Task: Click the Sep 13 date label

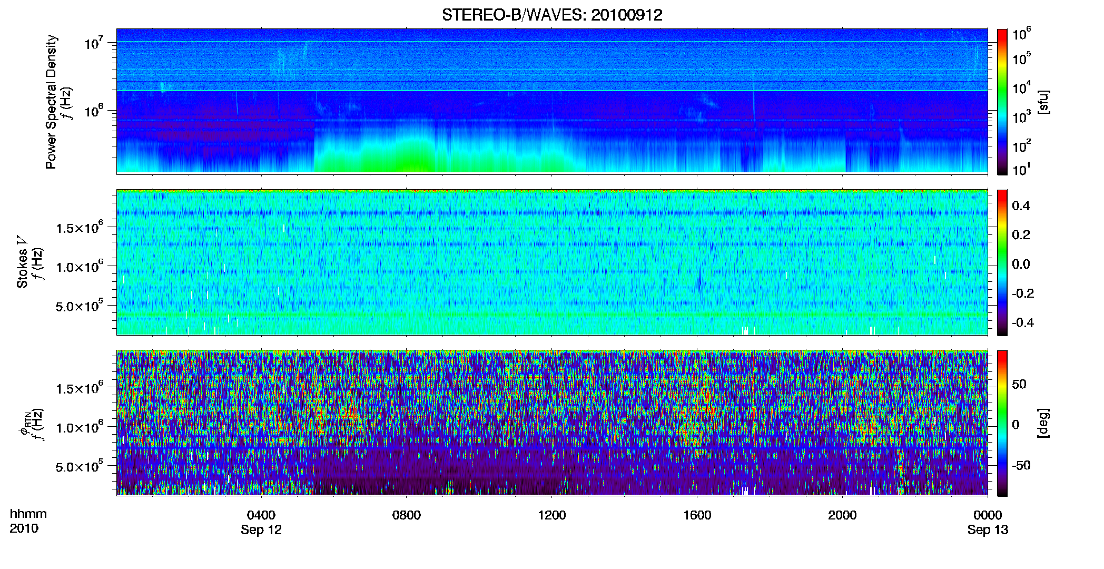Action: click(x=988, y=530)
